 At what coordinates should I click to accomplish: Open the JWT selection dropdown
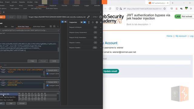[30, 30]
